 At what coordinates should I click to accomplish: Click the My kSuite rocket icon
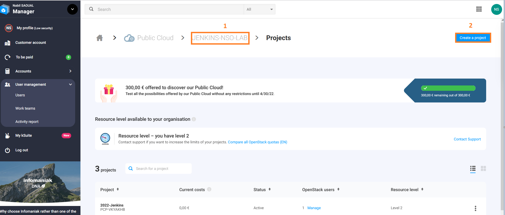(7, 136)
